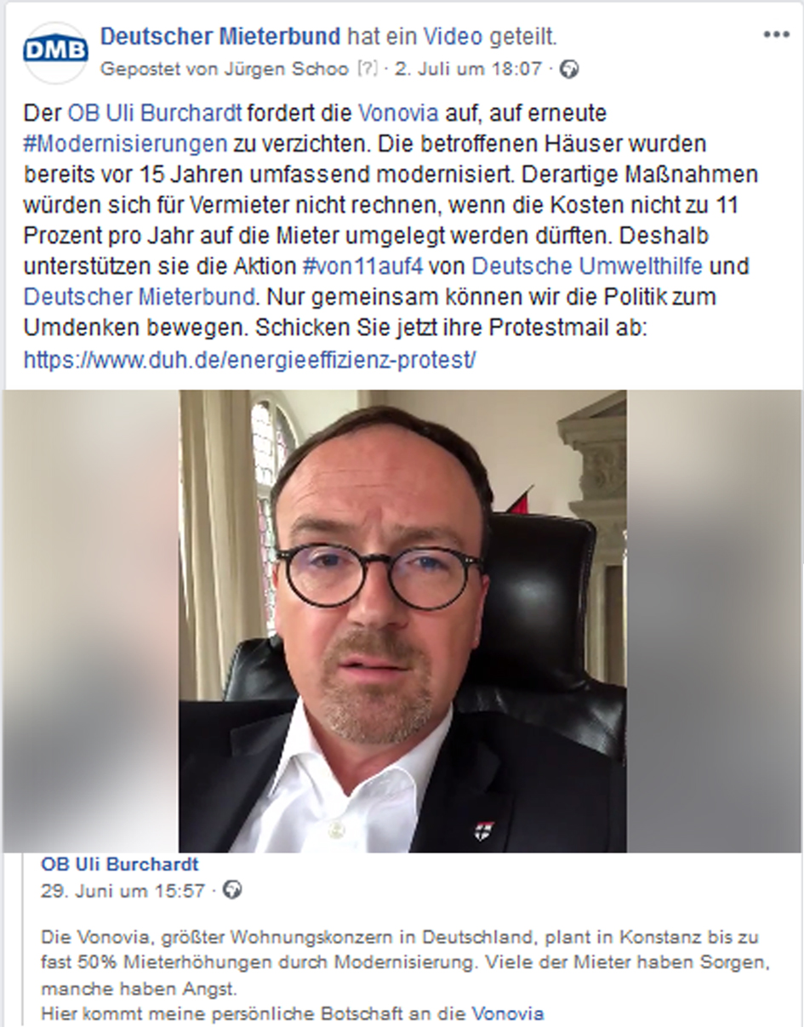Click the globe privacy icon beside 18:07
This screenshot has height=1027, width=804.
tap(570, 71)
